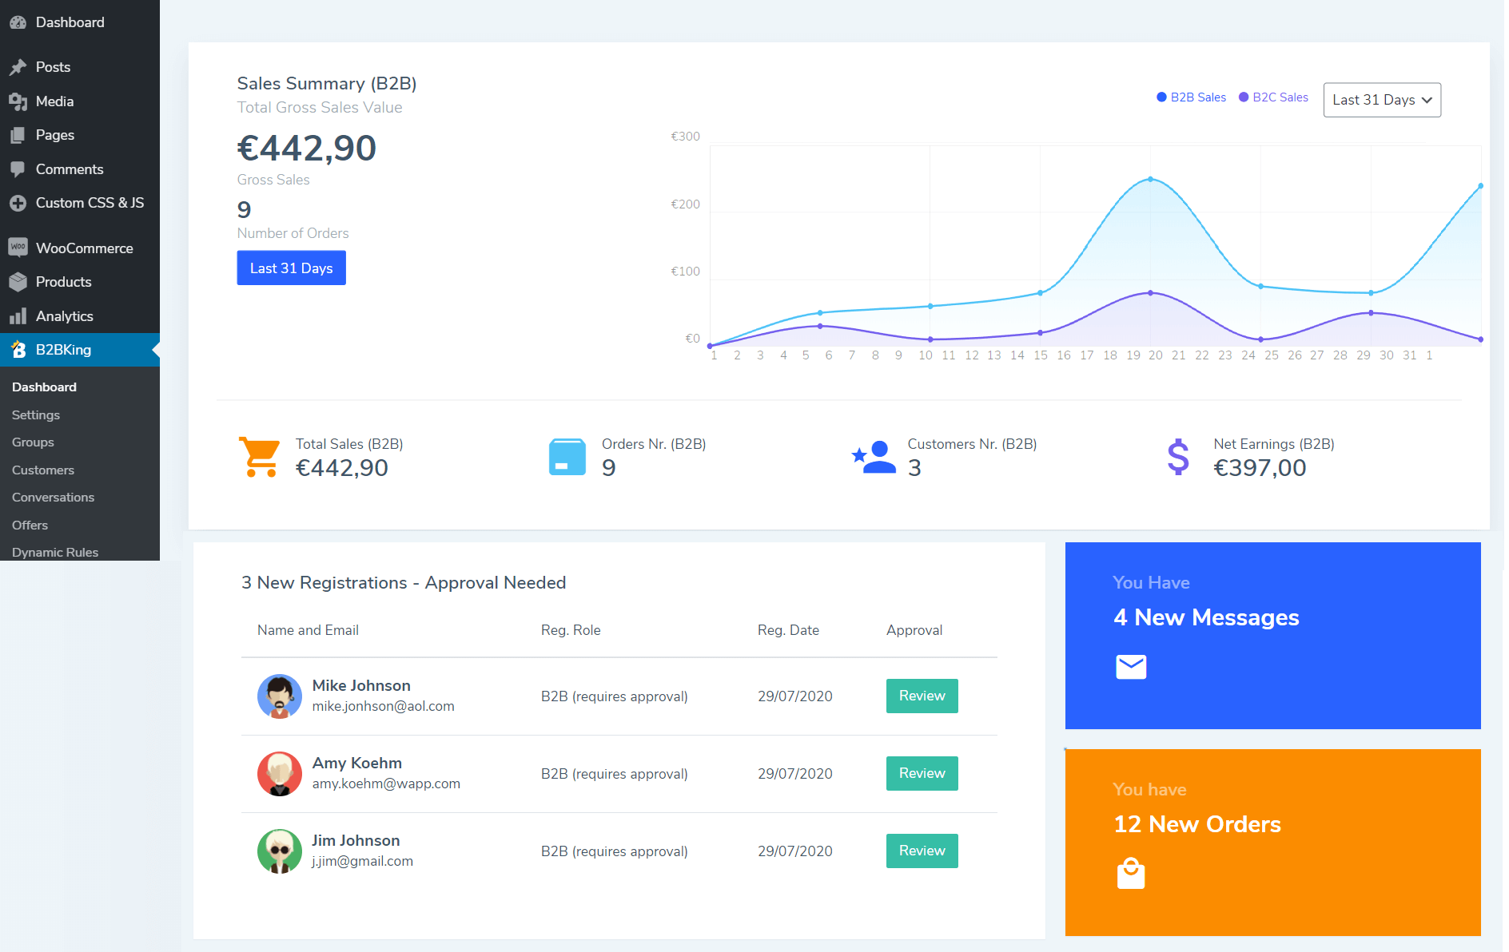Click the blue Last 31 Days button
The height and width of the screenshot is (952, 1509).
(291, 268)
